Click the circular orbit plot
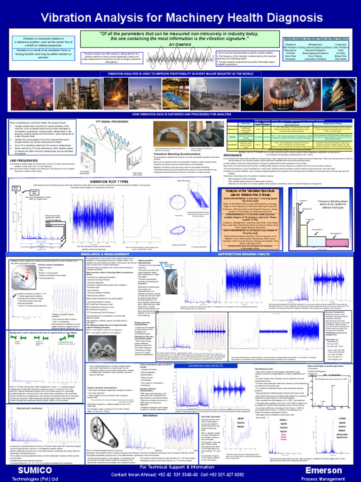The height and width of the screenshot is (482, 361). point(178,202)
